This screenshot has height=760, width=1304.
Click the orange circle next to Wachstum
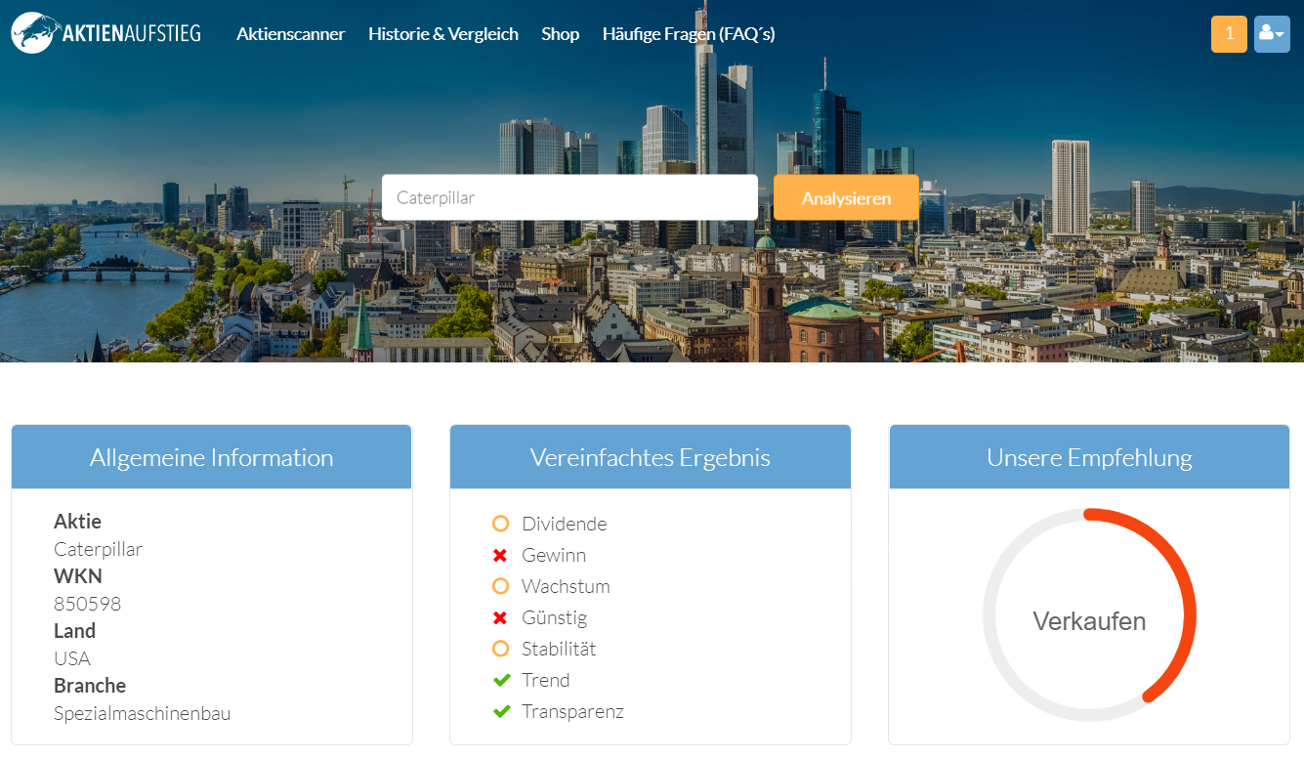(x=501, y=586)
